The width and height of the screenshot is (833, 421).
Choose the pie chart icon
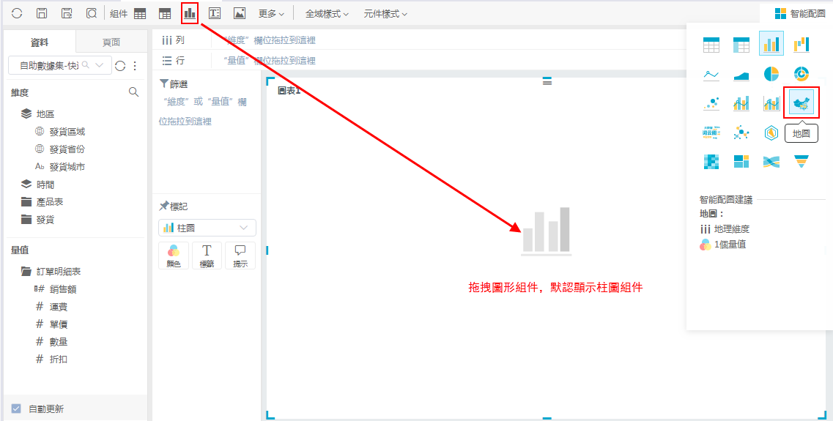point(771,74)
